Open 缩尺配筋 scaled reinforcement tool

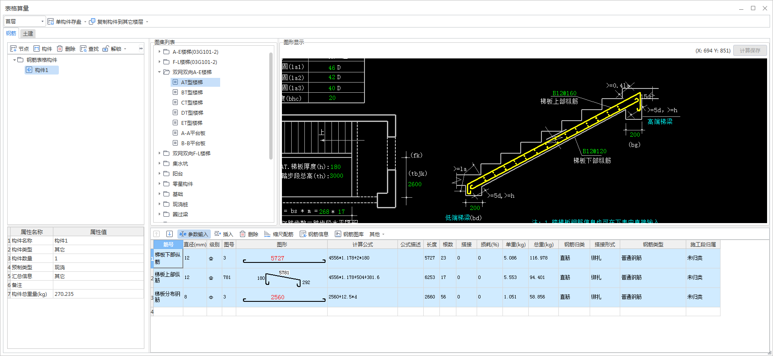click(x=279, y=234)
